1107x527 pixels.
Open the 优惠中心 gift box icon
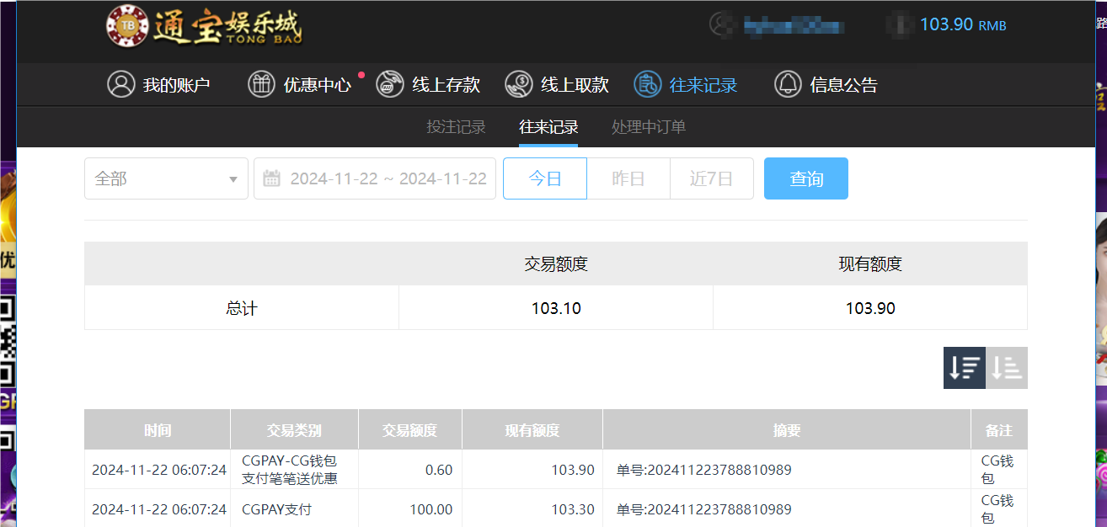coord(261,84)
